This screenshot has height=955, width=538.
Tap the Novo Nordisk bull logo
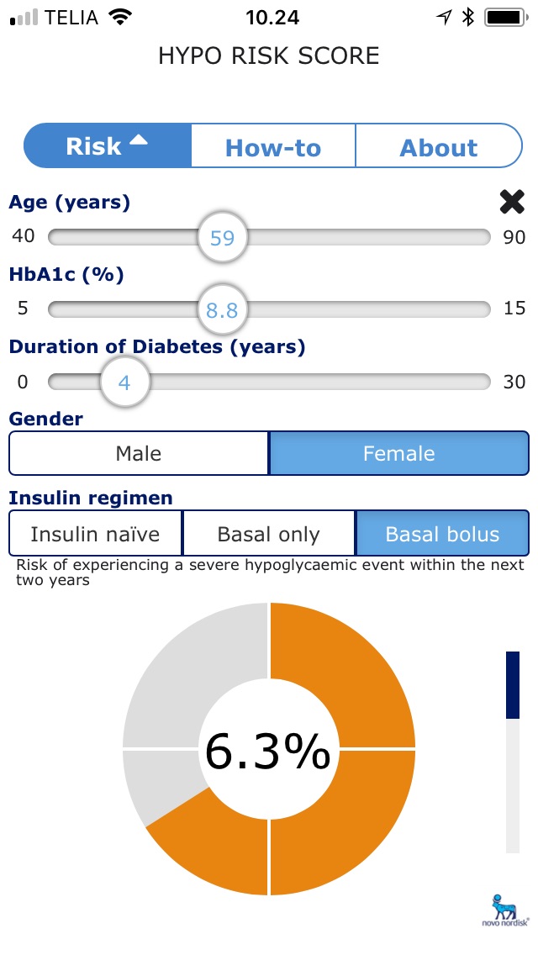tap(506, 910)
